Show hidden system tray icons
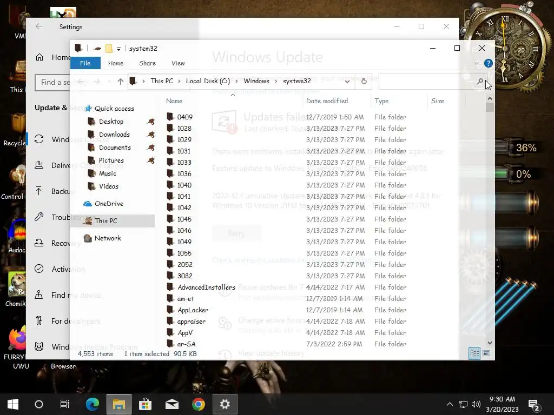This screenshot has height=415, width=554. 450,404
